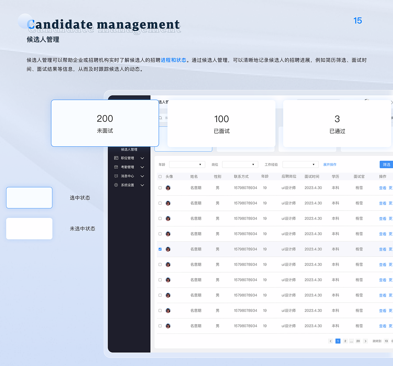Click the search magnifier icon
This screenshot has width=393, height=366.
tap(160, 118)
